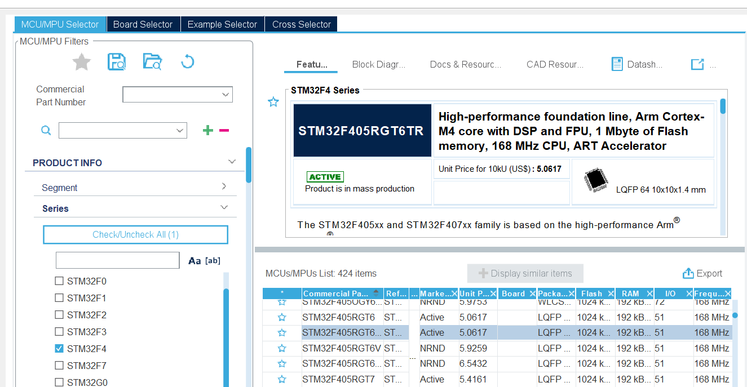Click the search magnifier icon
This screenshot has width=747, height=387.
[x=46, y=131]
